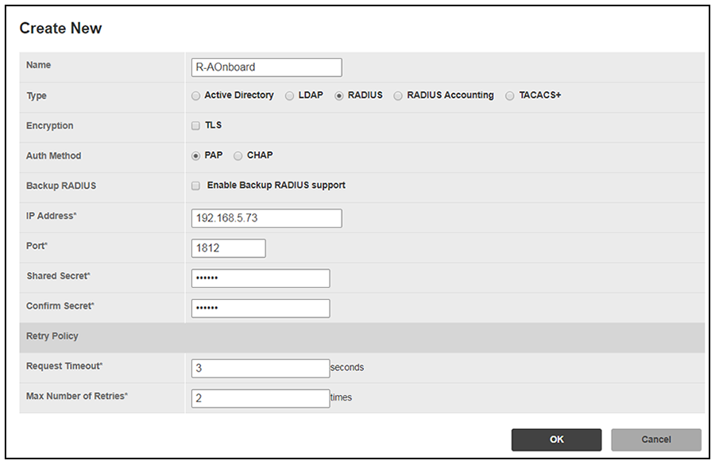The width and height of the screenshot is (715, 464).
Task: Click into the IP Address field
Action: (267, 218)
